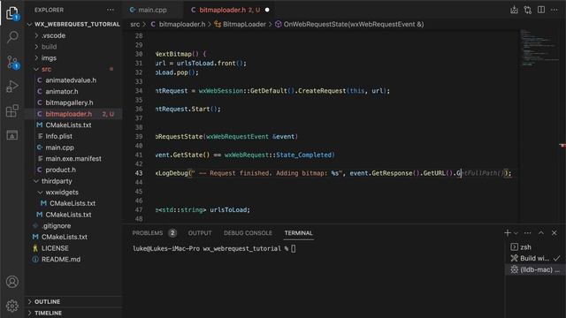The width and height of the screenshot is (566, 318).
Task: Open editor more actions ellipsis
Action: click(x=555, y=10)
